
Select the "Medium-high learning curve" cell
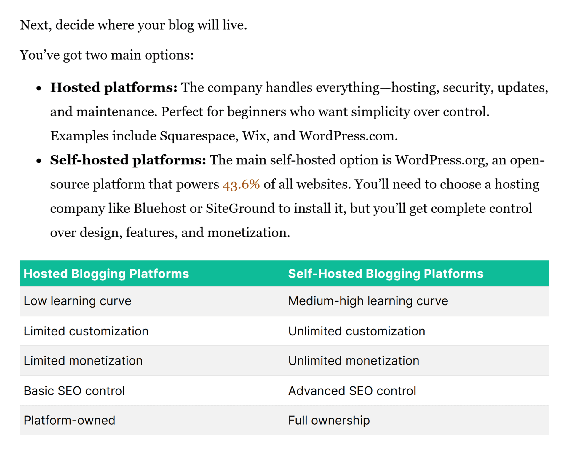point(368,301)
